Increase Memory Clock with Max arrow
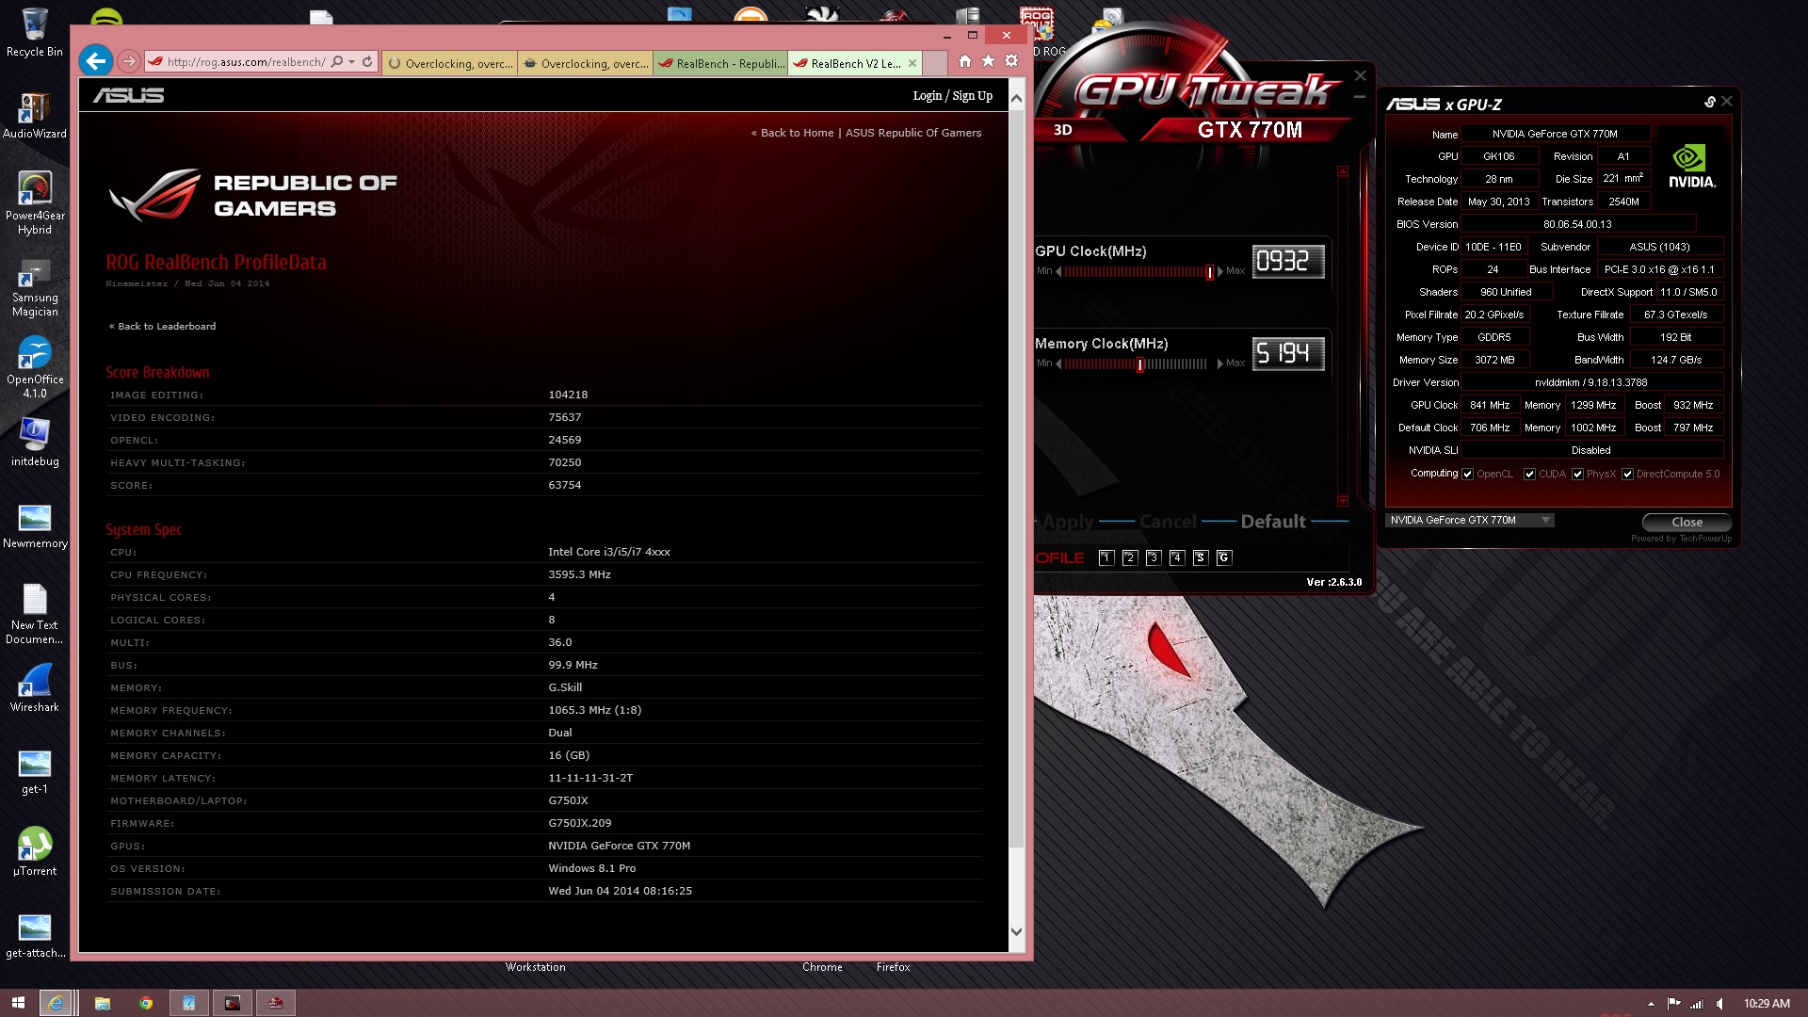 [1220, 363]
